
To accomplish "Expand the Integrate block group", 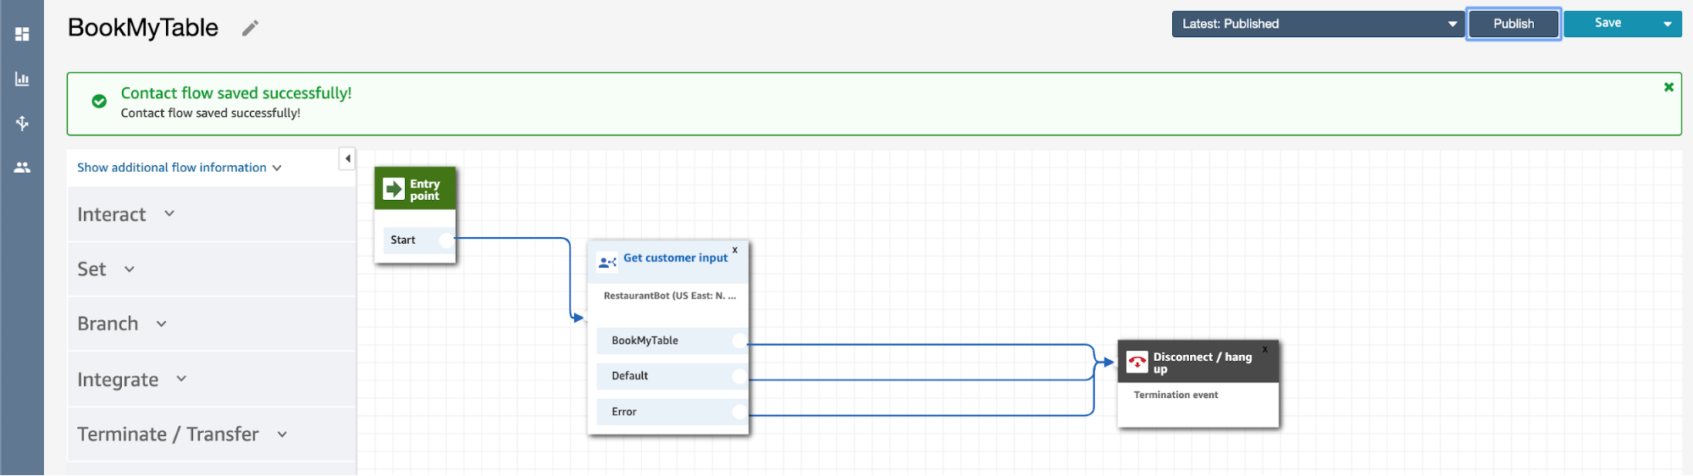I will (211, 379).
